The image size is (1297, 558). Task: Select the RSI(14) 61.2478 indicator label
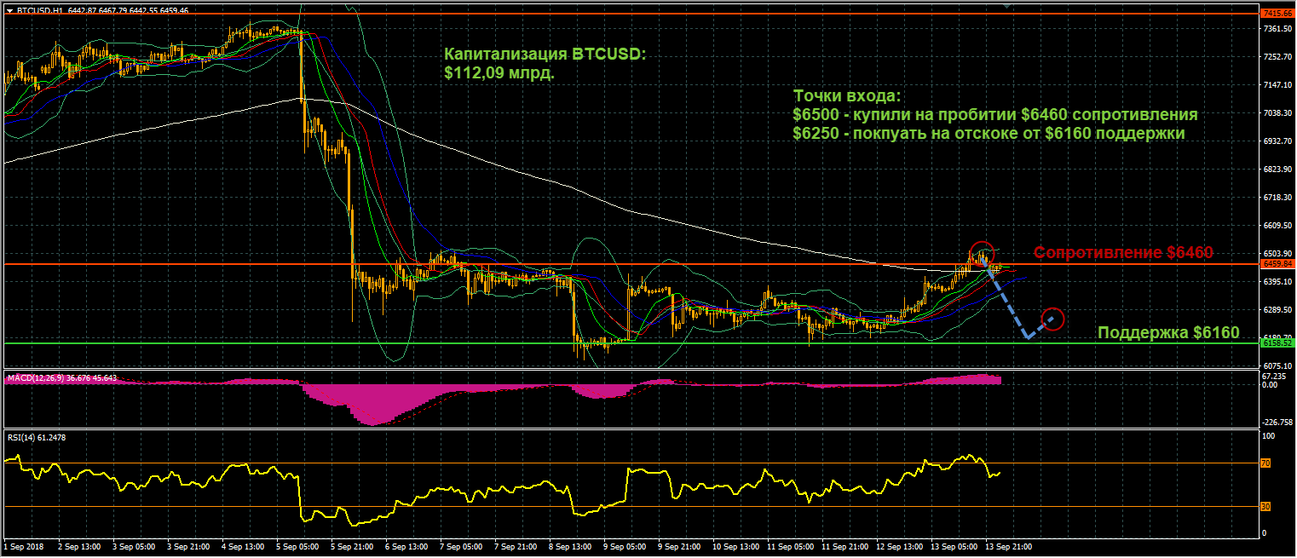36,437
